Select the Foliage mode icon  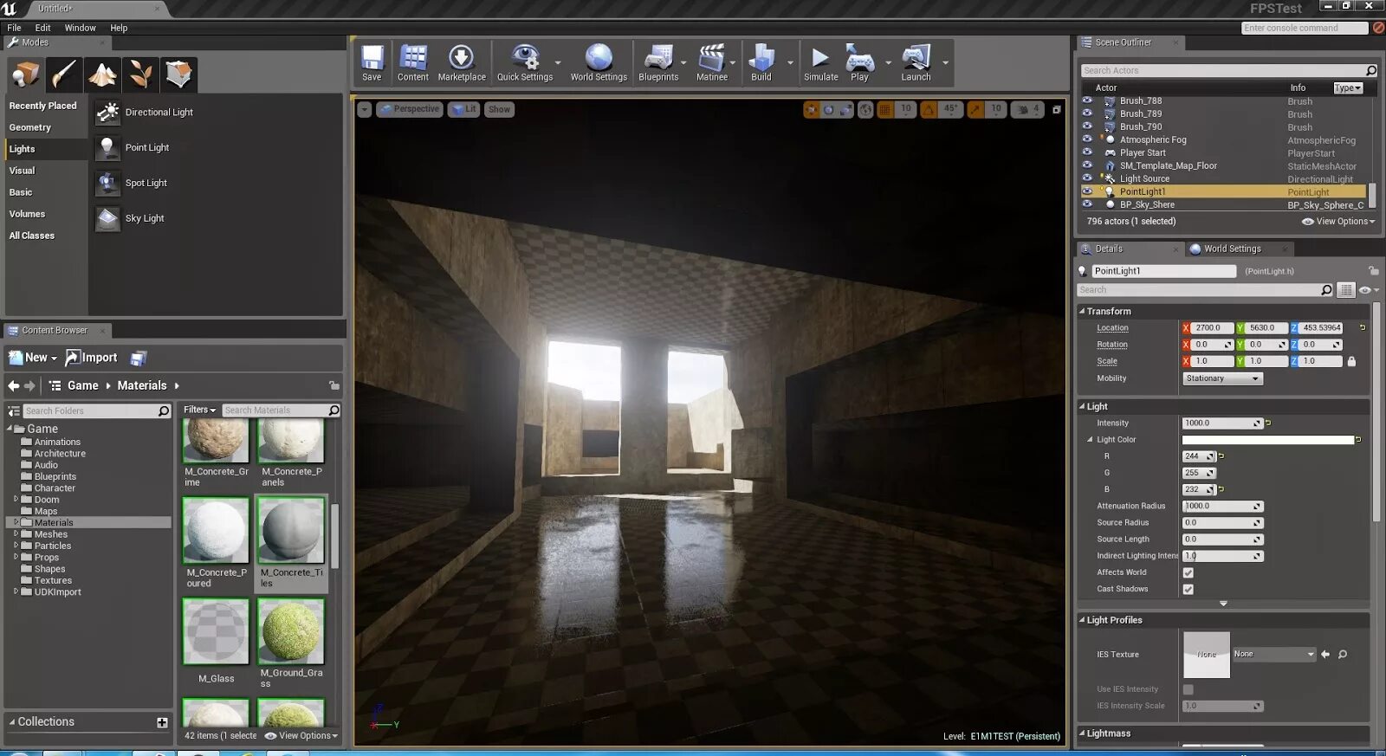[x=140, y=75]
